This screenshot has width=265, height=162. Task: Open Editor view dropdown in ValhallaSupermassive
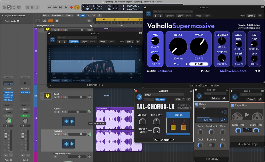(x=251, y=16)
